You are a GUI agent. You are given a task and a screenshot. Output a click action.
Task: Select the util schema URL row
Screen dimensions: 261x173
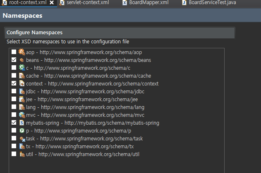point(83,154)
